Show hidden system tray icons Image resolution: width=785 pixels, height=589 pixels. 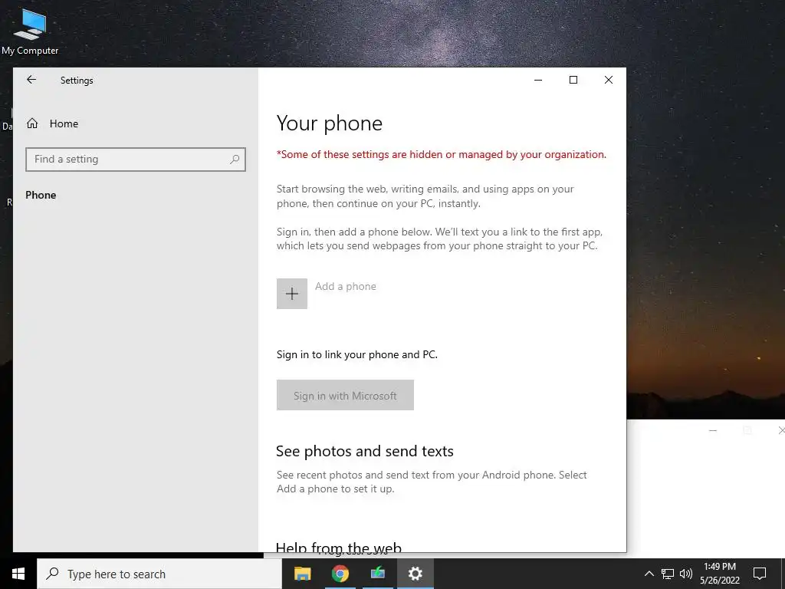649,574
